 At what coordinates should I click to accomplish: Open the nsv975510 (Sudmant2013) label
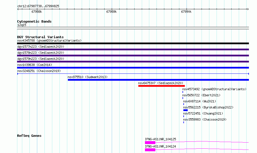click(x=87, y=77)
